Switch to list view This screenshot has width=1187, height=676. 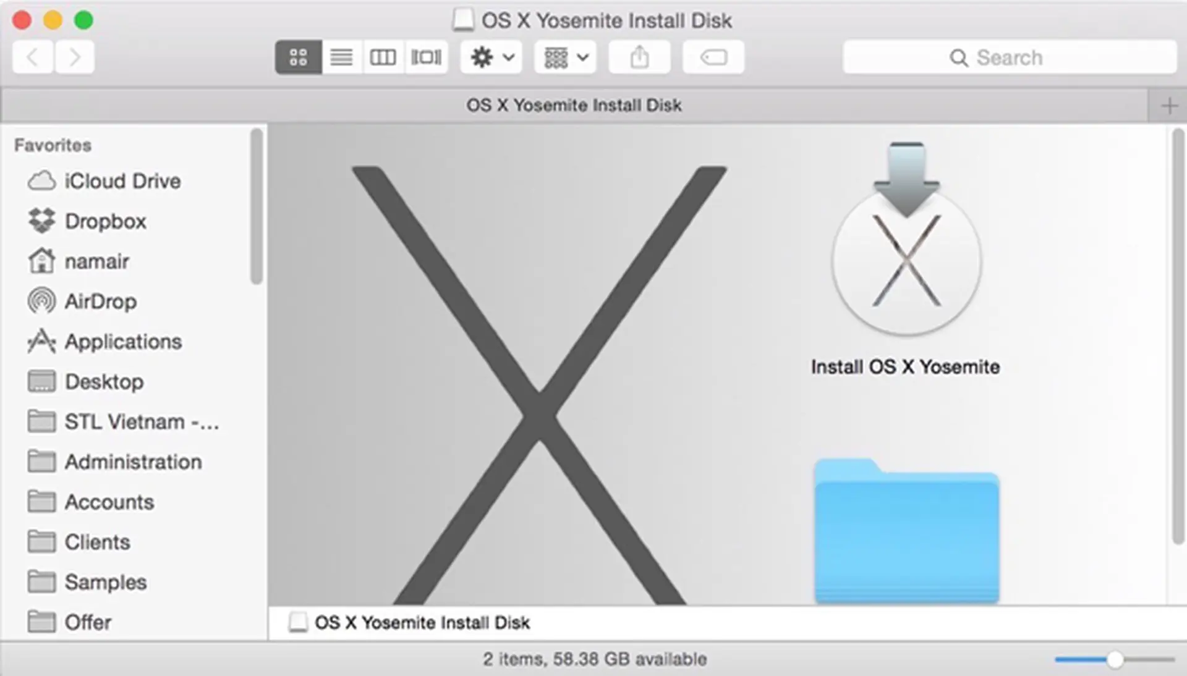[x=341, y=57]
